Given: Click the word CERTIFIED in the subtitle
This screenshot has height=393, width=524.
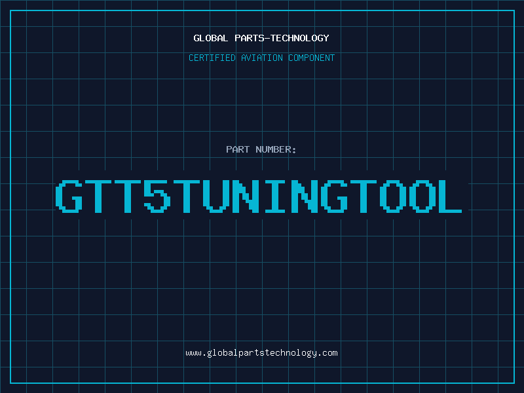Looking at the screenshot, I should pyautogui.click(x=211, y=58).
